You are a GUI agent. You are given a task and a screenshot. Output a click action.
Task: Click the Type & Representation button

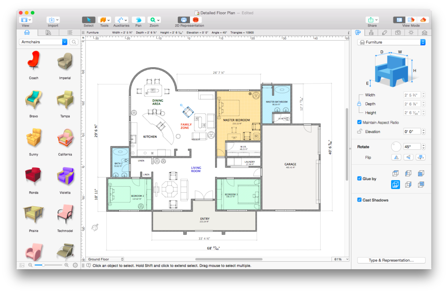point(391,260)
